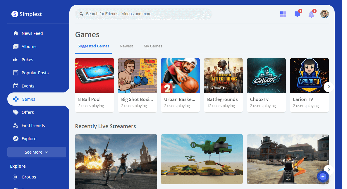
Task: Switch to the Newest tab
Action: tap(126, 46)
